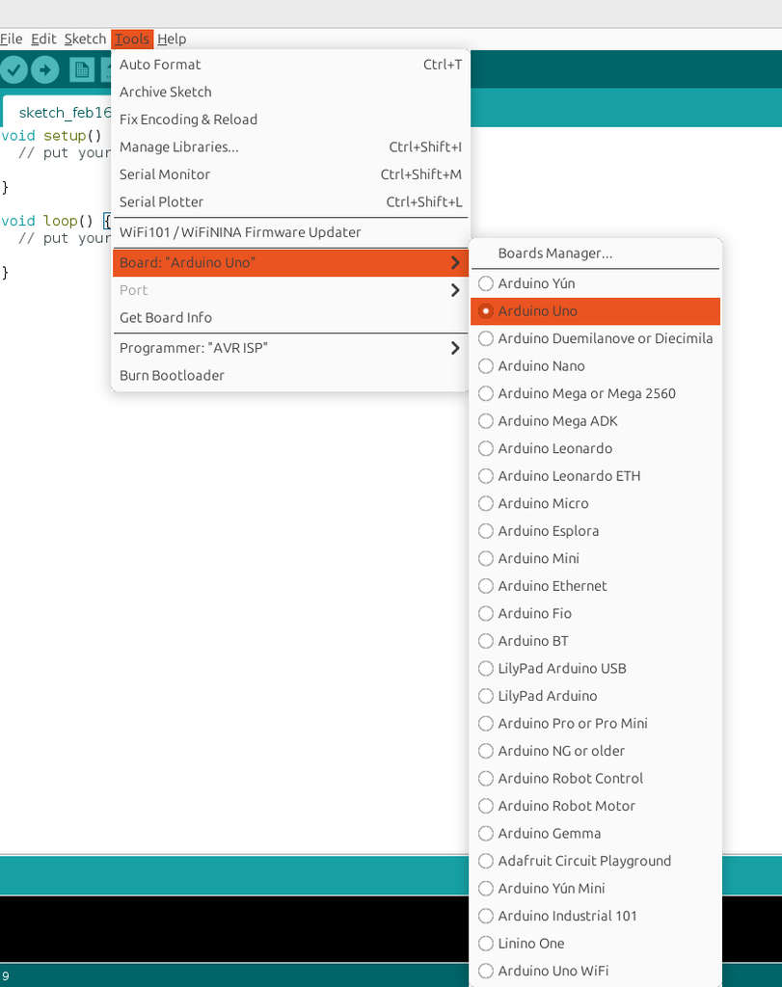
Task: Select Arduino Industrial 101 board
Action: 595,916
